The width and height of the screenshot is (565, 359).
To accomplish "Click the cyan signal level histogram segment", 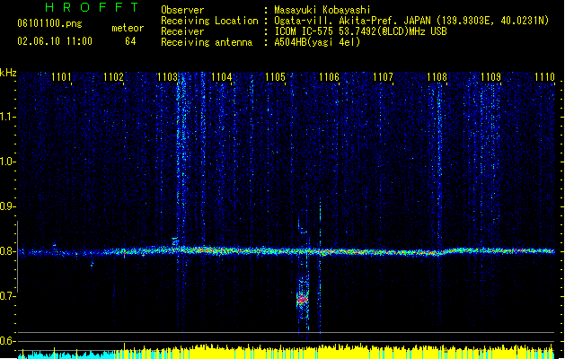I will click(x=66, y=355).
